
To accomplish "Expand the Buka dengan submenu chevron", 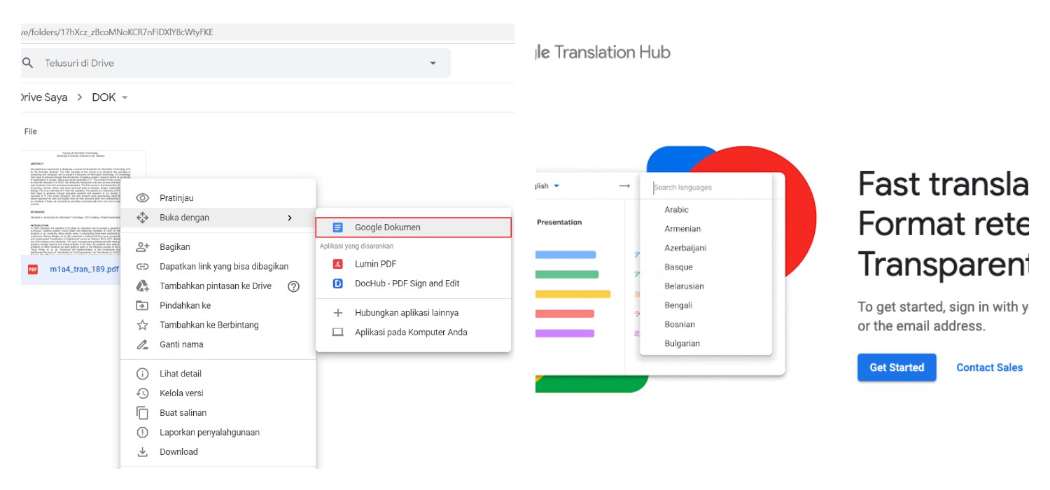I will [290, 218].
